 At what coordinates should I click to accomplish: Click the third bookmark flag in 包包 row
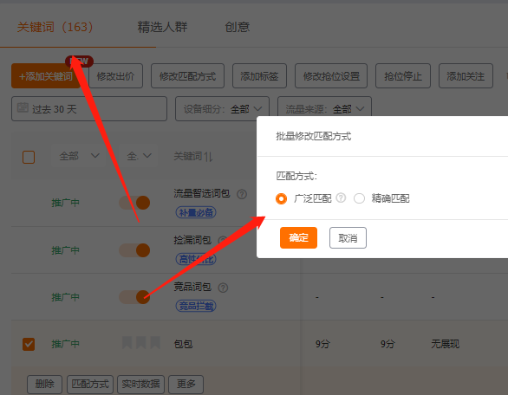tap(155, 342)
